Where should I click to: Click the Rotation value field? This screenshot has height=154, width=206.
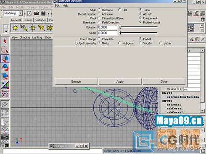tap(107, 27)
